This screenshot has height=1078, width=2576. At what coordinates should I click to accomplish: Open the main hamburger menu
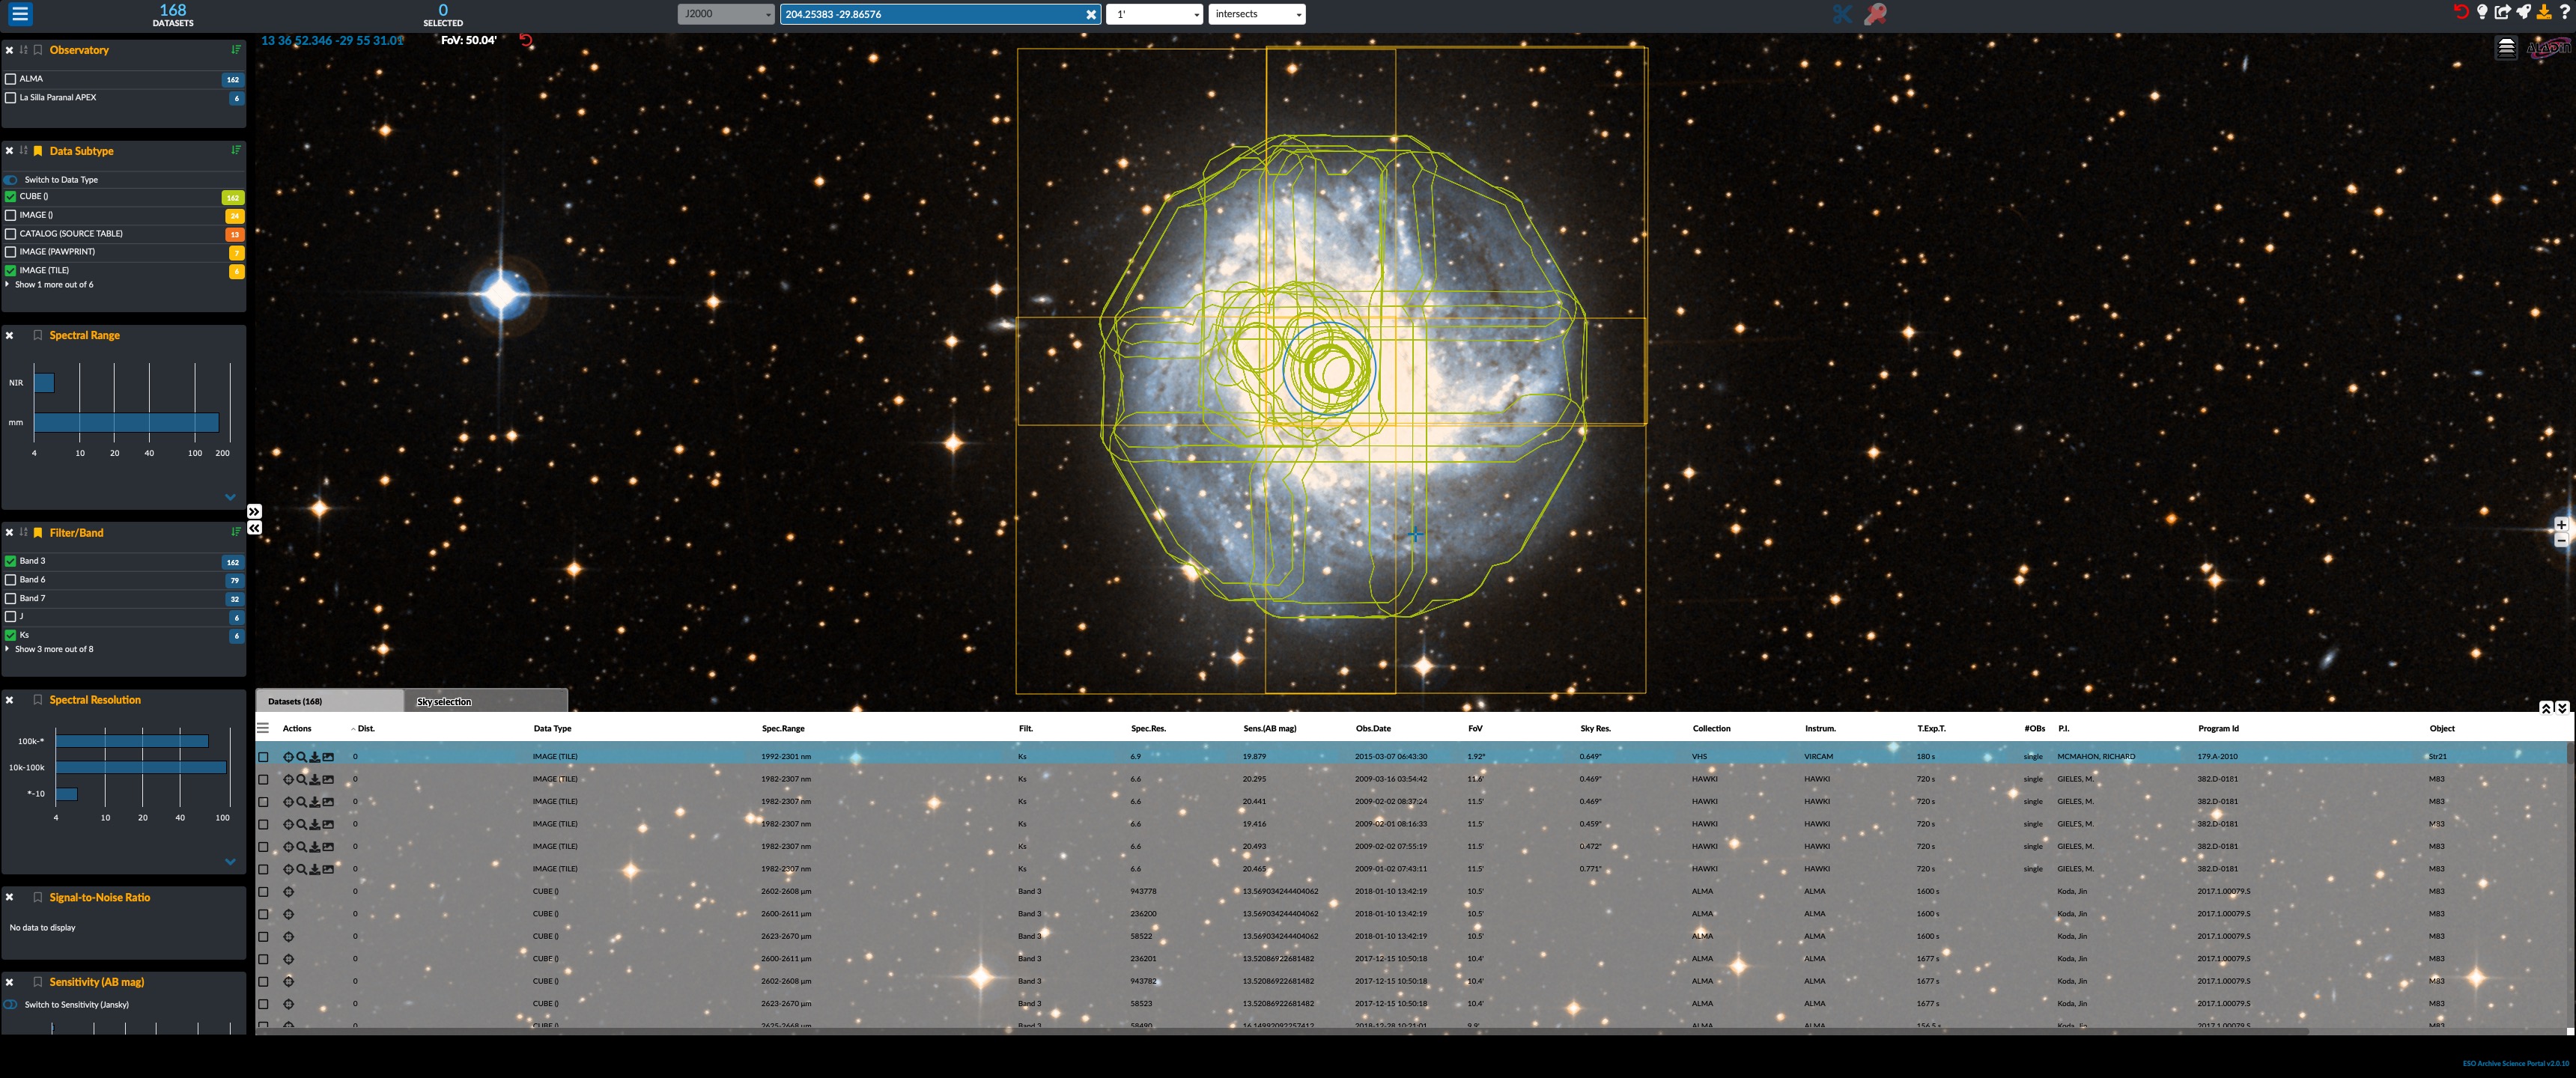pos(20,14)
